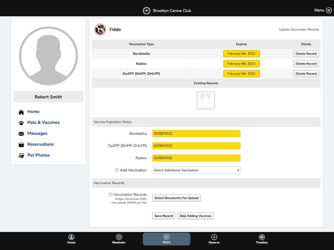Open the Timeline tab in bottom bar
Viewport: 334px width, 250px height.
point(261,239)
